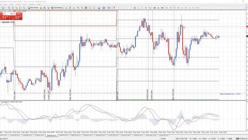Click the one-click trading volume field

click(9, 14)
